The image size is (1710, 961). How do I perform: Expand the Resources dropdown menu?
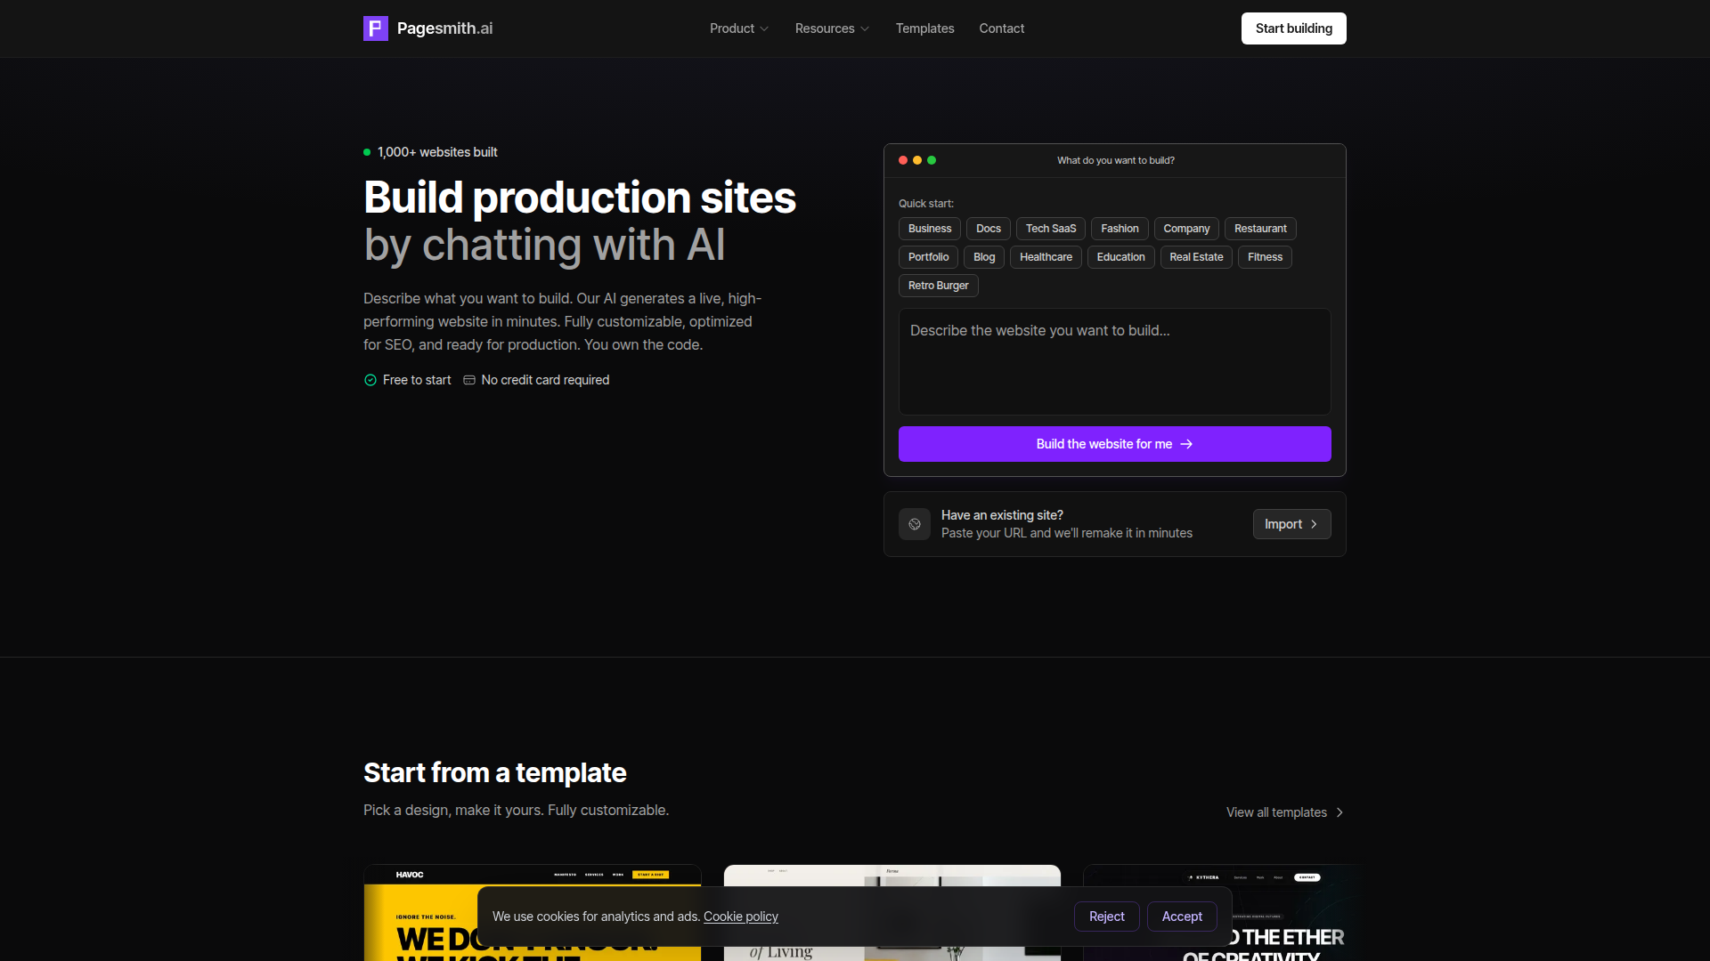pos(831,28)
